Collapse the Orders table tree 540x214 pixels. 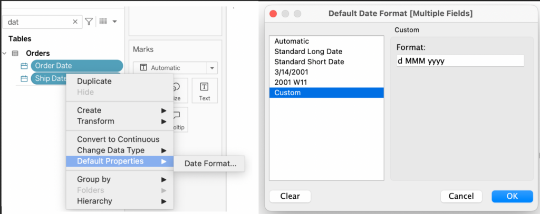5,53
